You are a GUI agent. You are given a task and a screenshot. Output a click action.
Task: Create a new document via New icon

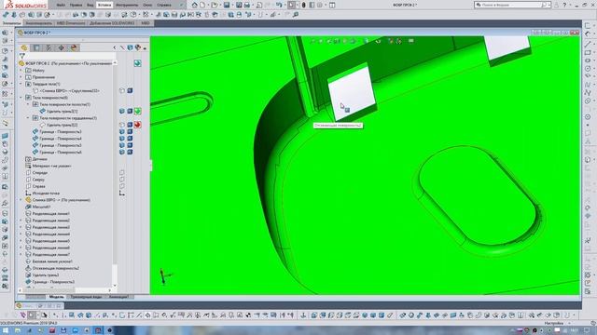tap(203, 5)
